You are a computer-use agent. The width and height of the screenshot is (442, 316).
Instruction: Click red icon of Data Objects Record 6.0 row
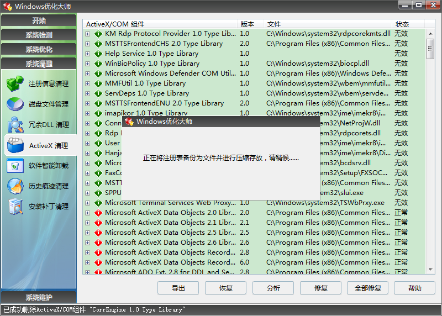98,262
